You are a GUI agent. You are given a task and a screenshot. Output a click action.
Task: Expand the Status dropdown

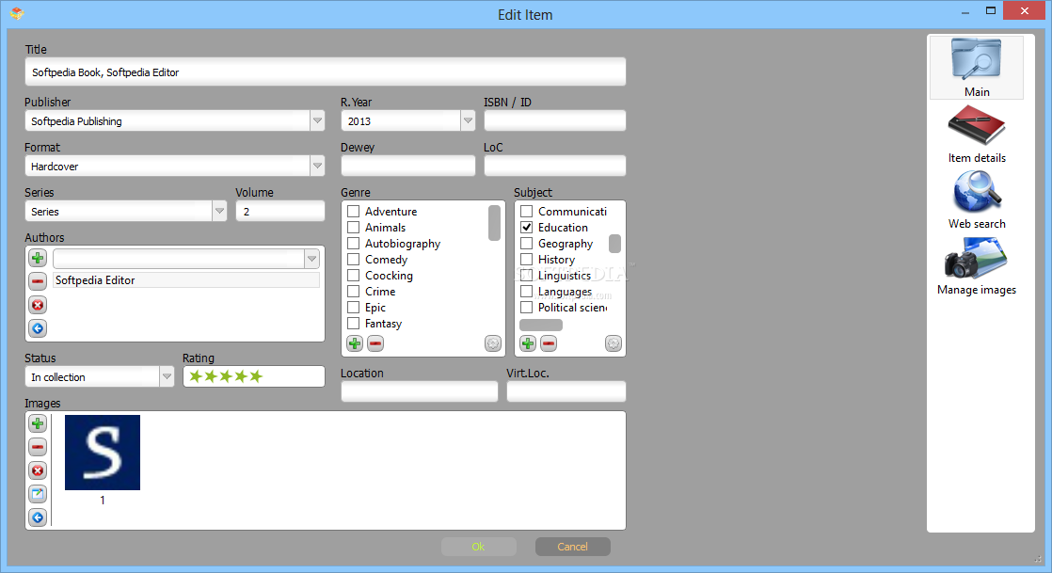[167, 376]
